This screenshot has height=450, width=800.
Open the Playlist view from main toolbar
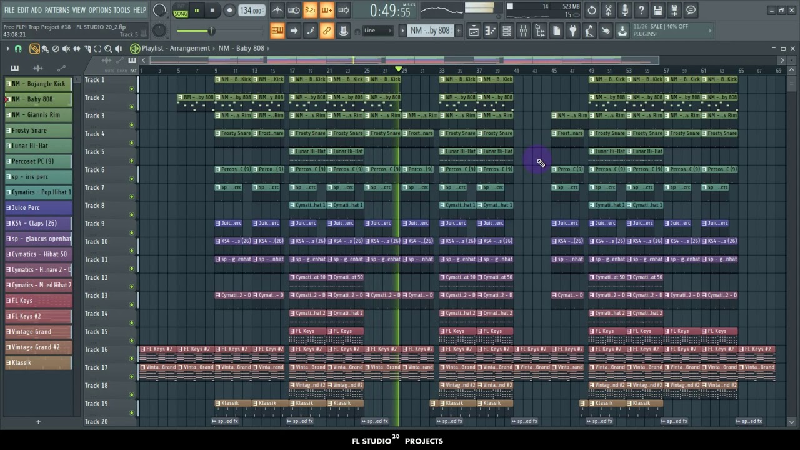(474, 31)
